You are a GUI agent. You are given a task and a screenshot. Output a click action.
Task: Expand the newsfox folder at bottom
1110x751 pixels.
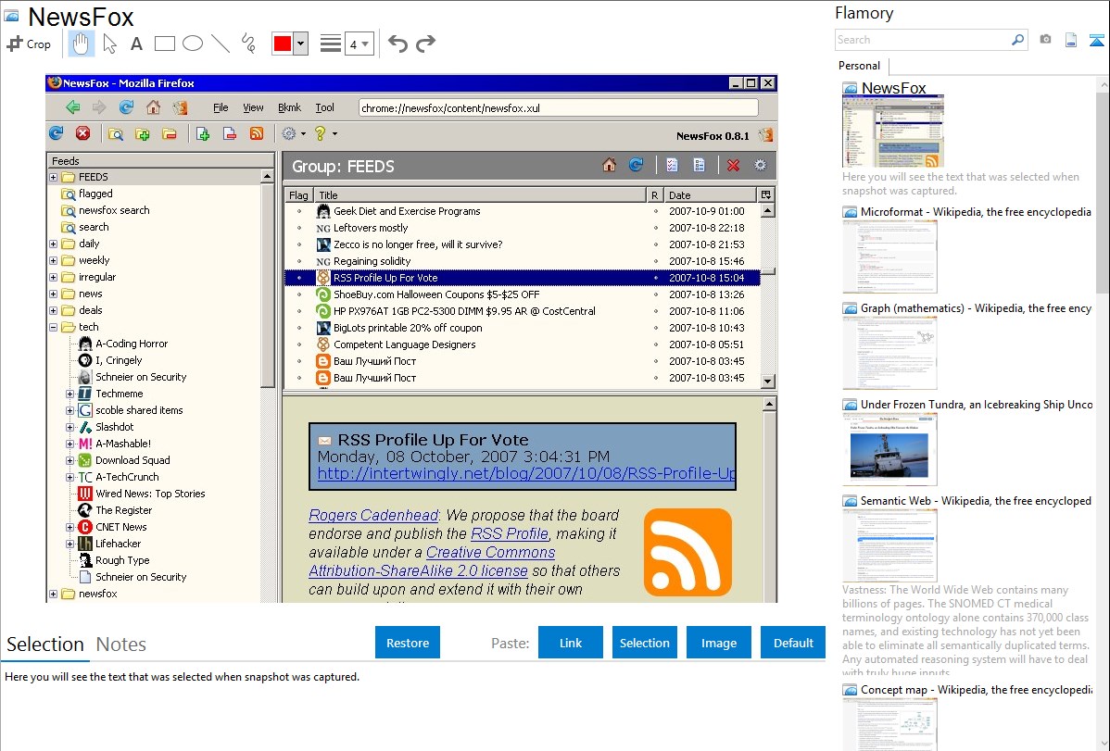point(53,594)
